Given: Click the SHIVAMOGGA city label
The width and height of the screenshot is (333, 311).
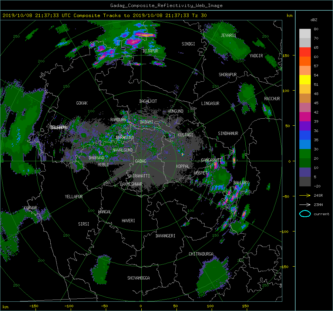Looking at the screenshot, I should tap(138, 278).
